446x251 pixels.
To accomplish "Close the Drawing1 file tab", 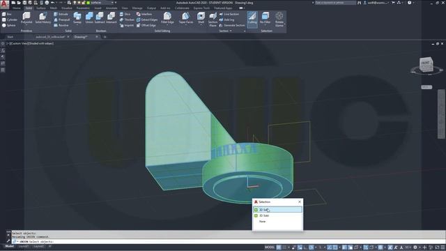I will pos(97,37).
